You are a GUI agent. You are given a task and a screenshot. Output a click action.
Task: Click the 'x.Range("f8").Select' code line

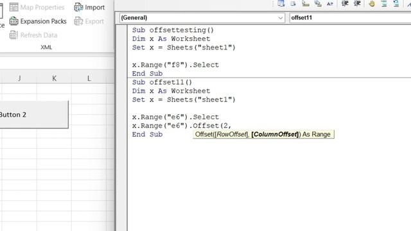click(x=175, y=65)
